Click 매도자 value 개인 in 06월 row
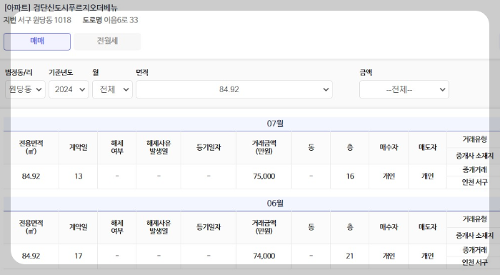Viewport: 500px width, 275px height. [428, 256]
